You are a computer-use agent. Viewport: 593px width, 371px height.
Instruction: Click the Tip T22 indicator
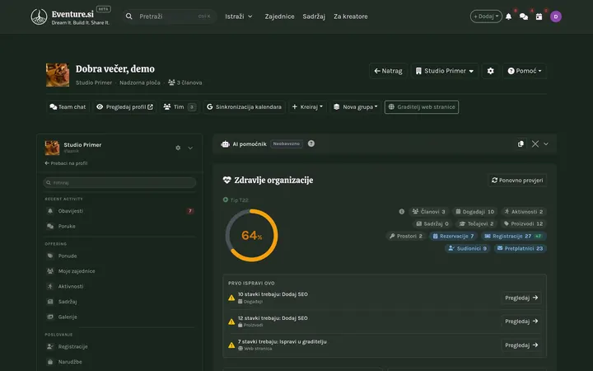tap(236, 200)
